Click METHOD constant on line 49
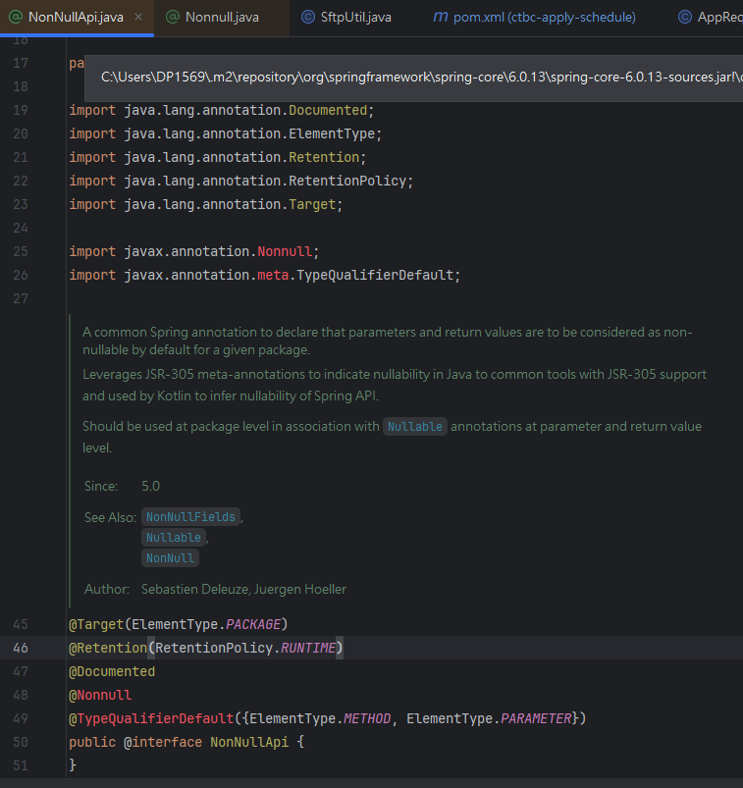 pyautogui.click(x=367, y=718)
